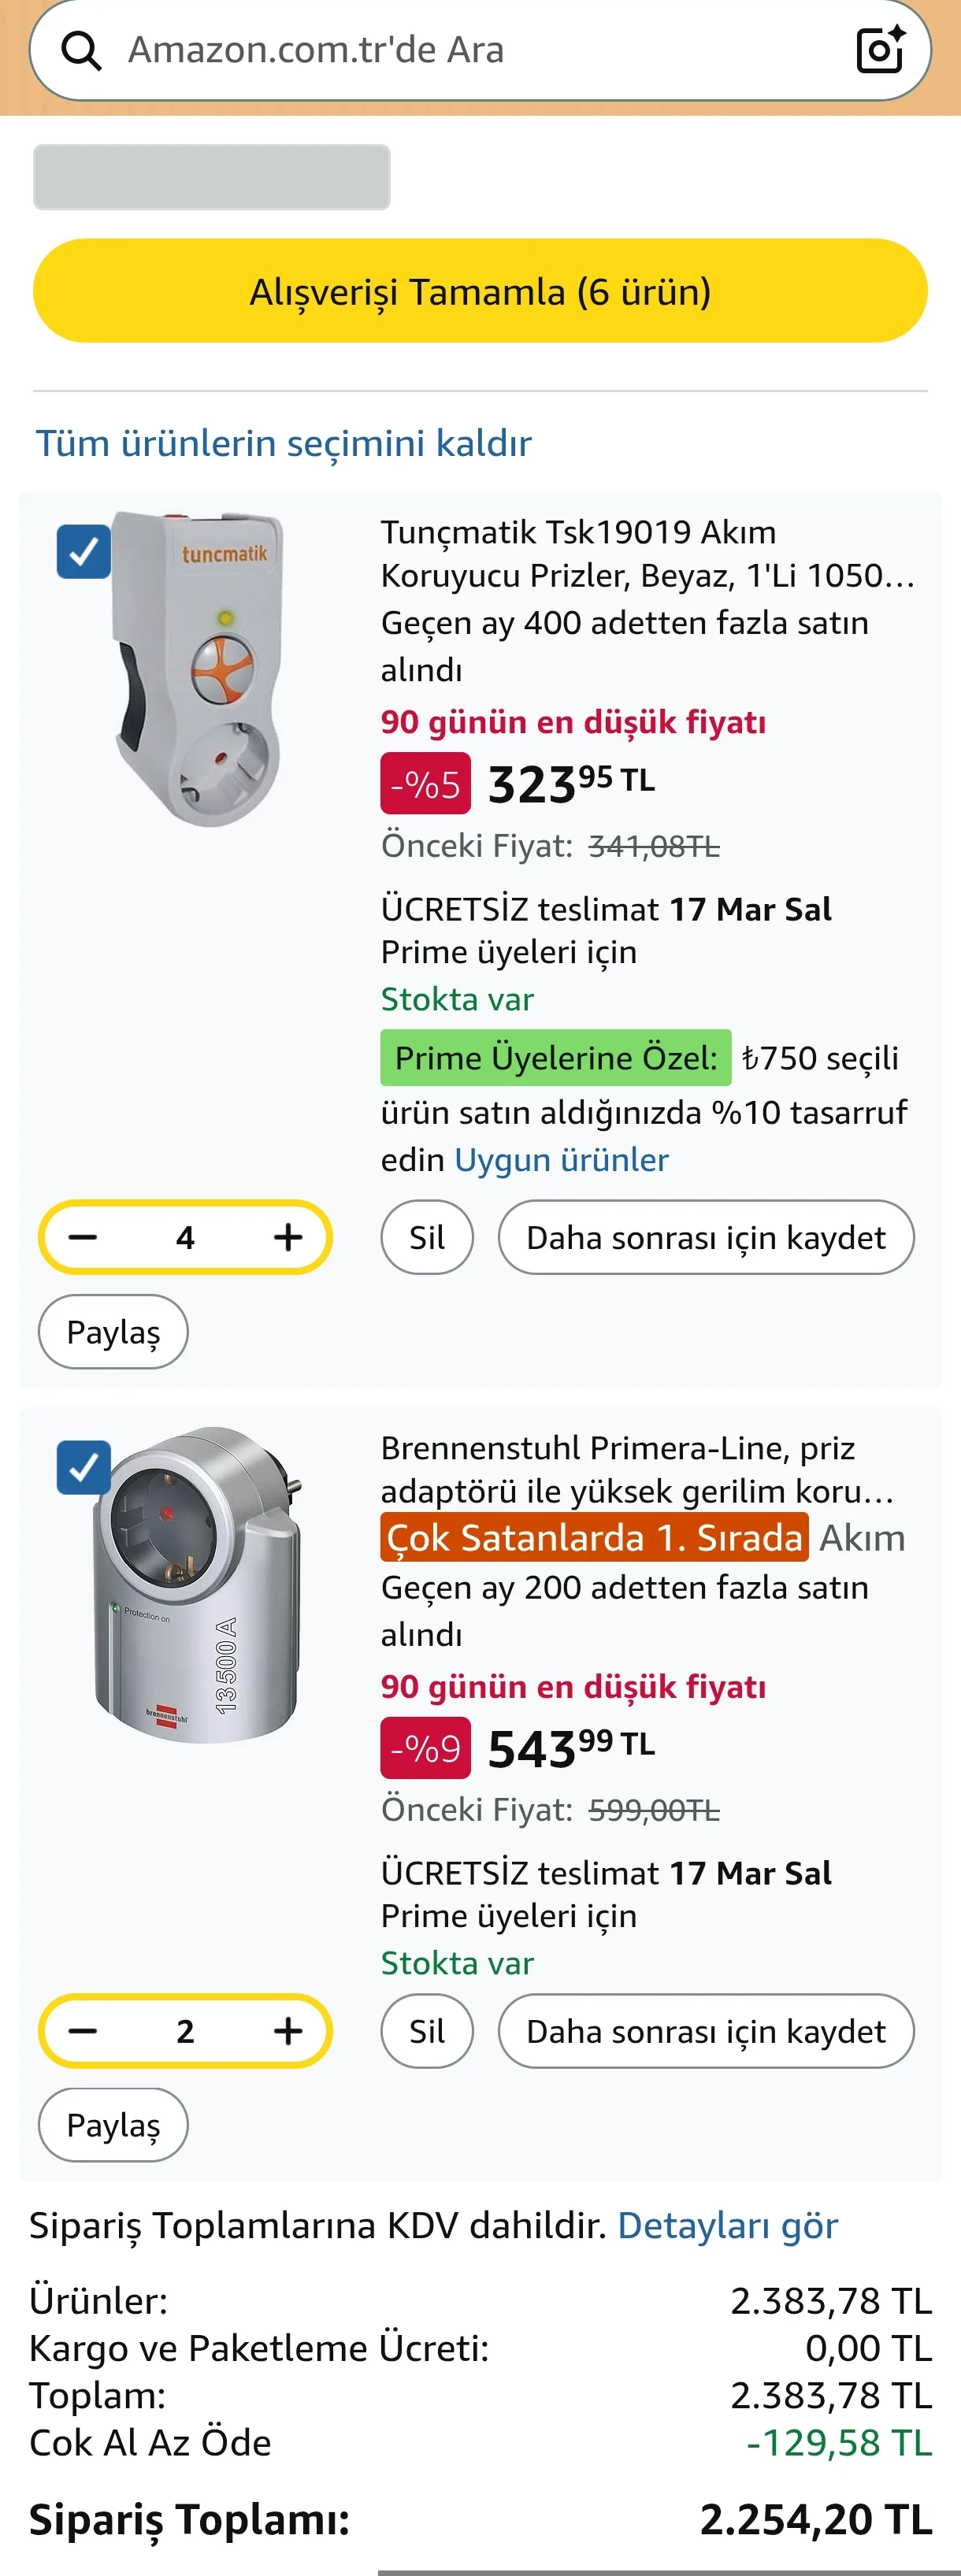Increase Brennenstuhl quantity with plus icon

click(288, 2030)
